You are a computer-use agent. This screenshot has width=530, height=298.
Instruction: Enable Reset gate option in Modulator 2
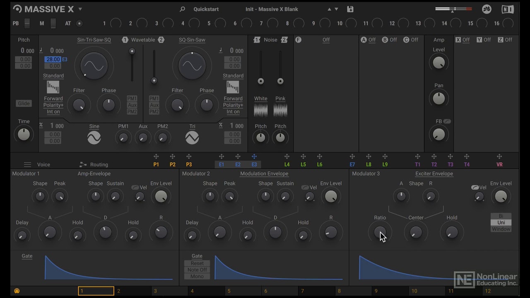tap(197, 263)
